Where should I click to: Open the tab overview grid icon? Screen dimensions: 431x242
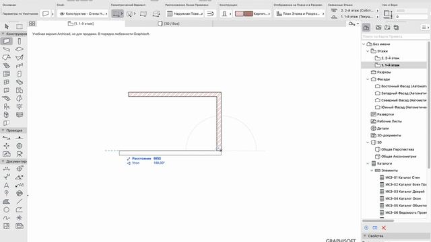point(32,24)
